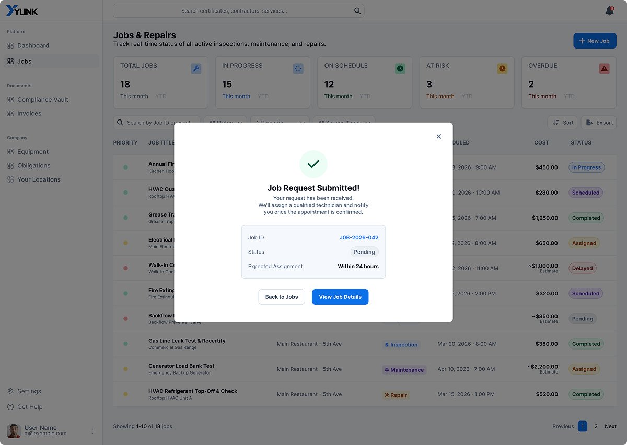Focus the Search by Job ID field
Screen dimensions: 627x445
point(157,123)
